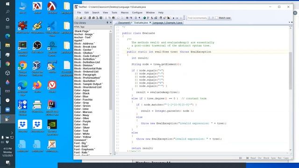Create a new document with toolbar icon
This screenshot has width=299, height=168.
pyautogui.click(x=77, y=18)
